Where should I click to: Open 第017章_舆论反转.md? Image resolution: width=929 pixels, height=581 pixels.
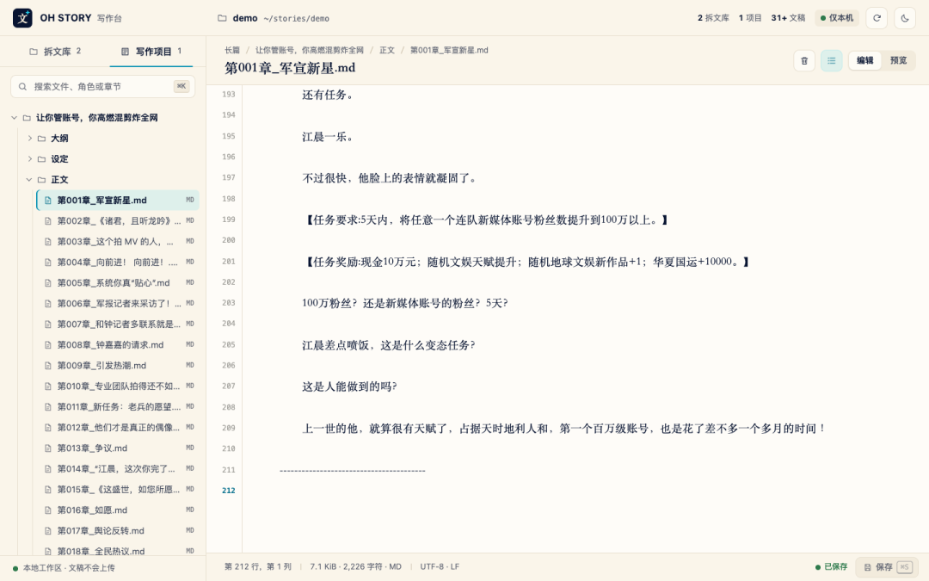[x=118, y=530]
